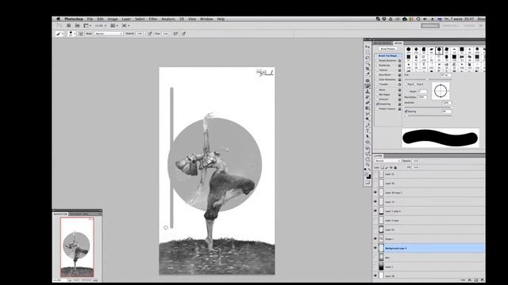This screenshot has height=285, width=508.
Task: Select the Lasso tool
Action: tap(368, 58)
